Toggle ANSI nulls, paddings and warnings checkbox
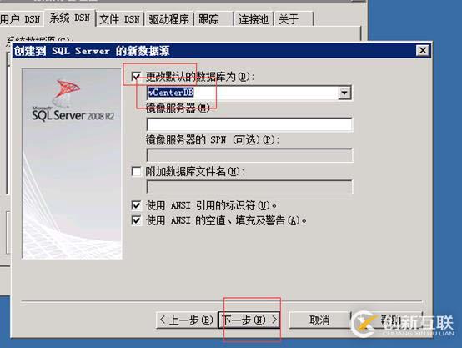Image resolution: width=462 pixels, height=348 pixels. click(136, 220)
